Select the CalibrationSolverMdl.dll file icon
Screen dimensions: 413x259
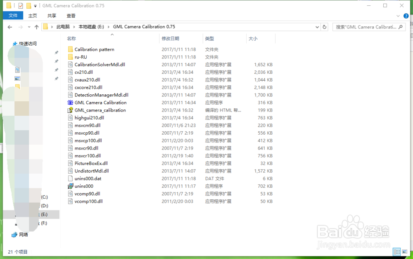pos(70,65)
